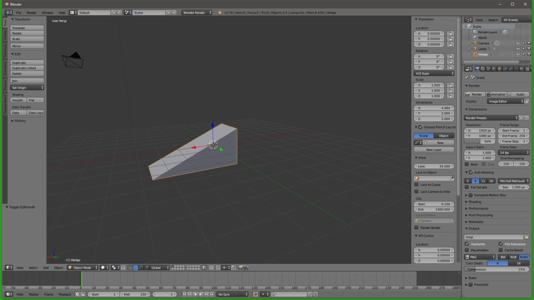This screenshot has height=300, width=534.
Task: Lock the X location in Transform panel
Action: click(x=451, y=33)
